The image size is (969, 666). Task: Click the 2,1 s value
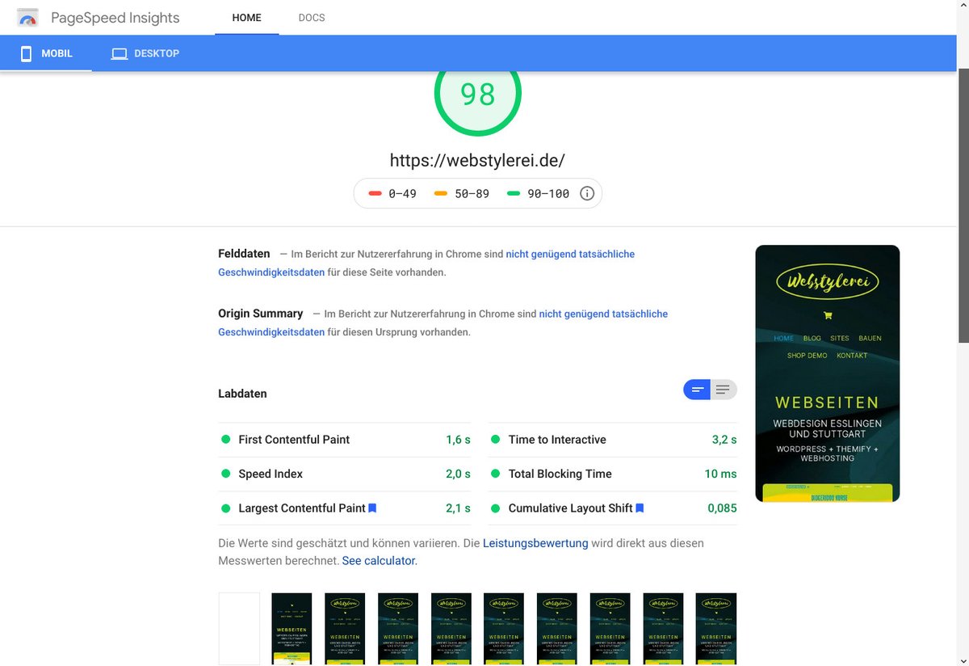pyautogui.click(x=458, y=508)
